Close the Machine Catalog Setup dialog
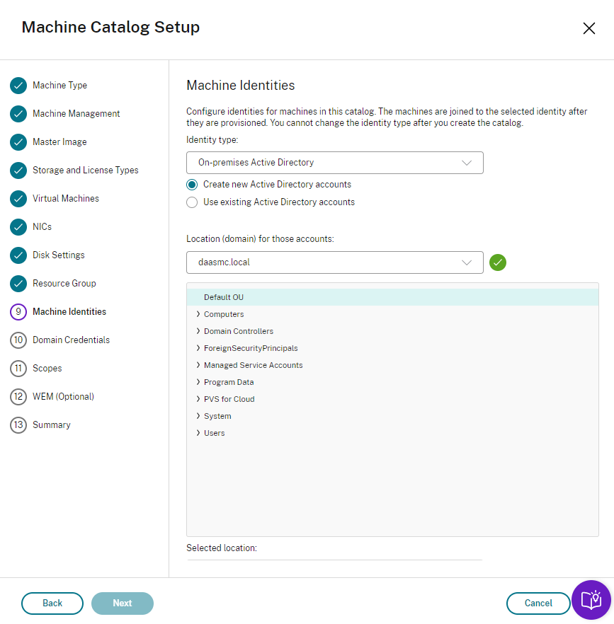This screenshot has width=614, height=624. pos(589,28)
